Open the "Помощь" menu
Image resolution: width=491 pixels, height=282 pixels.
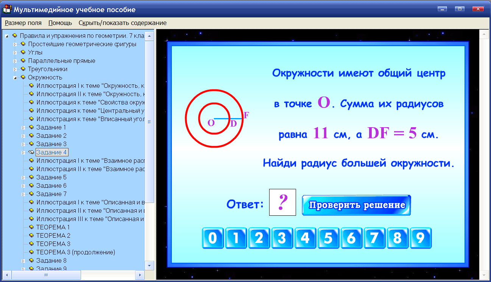tap(59, 23)
